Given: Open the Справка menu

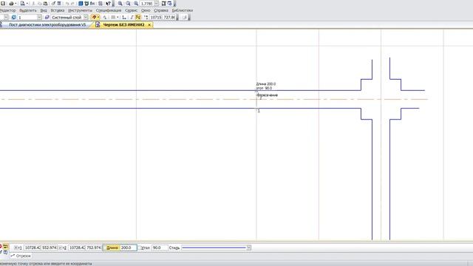Looking at the screenshot, I should pos(161,10).
